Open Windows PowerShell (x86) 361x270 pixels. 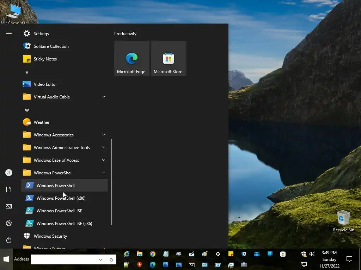65,198
